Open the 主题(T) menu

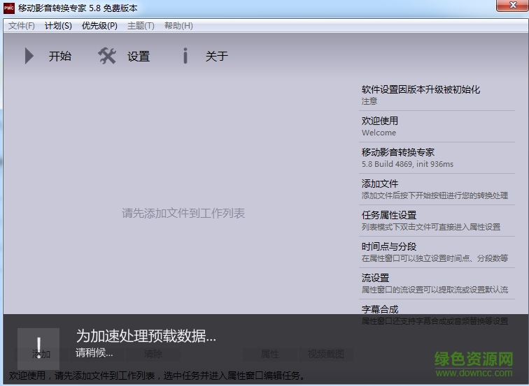click(141, 26)
